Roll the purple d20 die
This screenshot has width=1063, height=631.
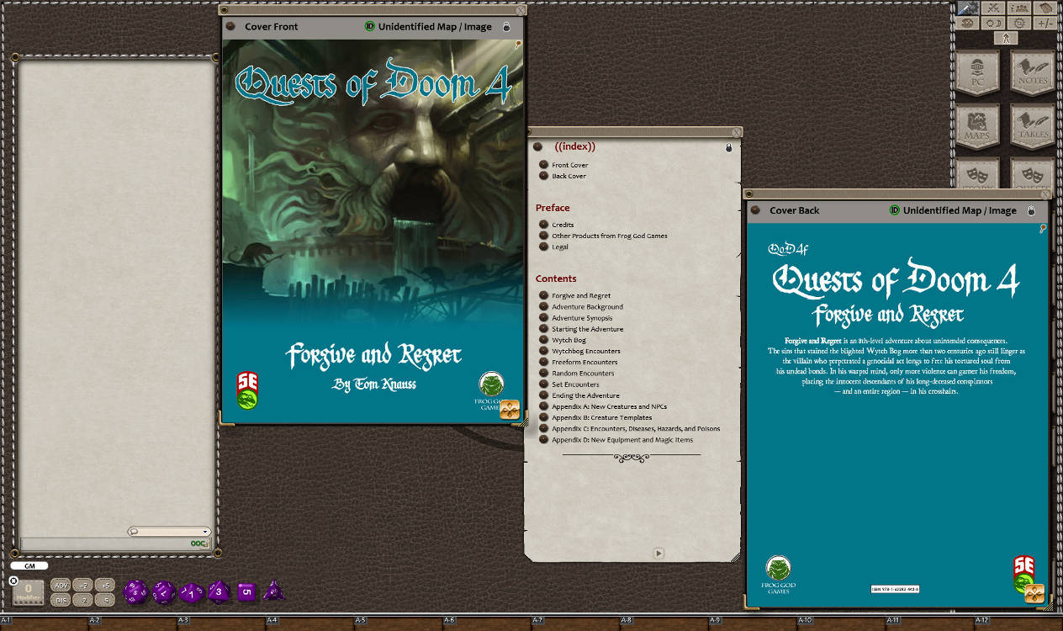tap(135, 591)
